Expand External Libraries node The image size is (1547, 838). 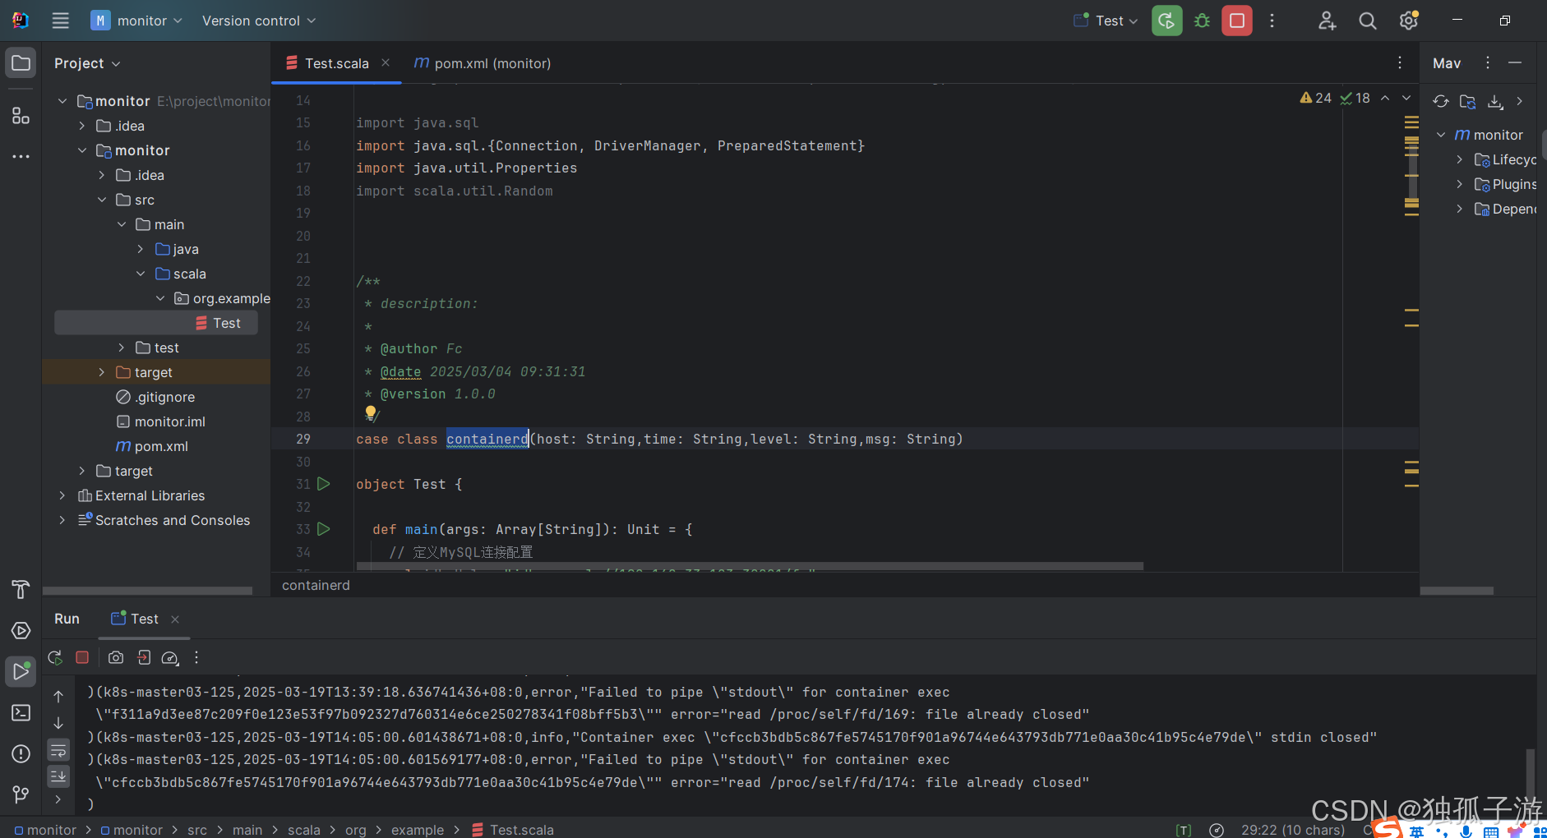coord(62,495)
